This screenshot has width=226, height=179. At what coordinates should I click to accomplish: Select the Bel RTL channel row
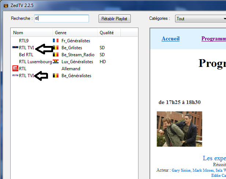click(x=74, y=55)
